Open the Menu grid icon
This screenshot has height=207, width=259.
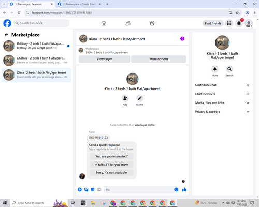pos(229,23)
